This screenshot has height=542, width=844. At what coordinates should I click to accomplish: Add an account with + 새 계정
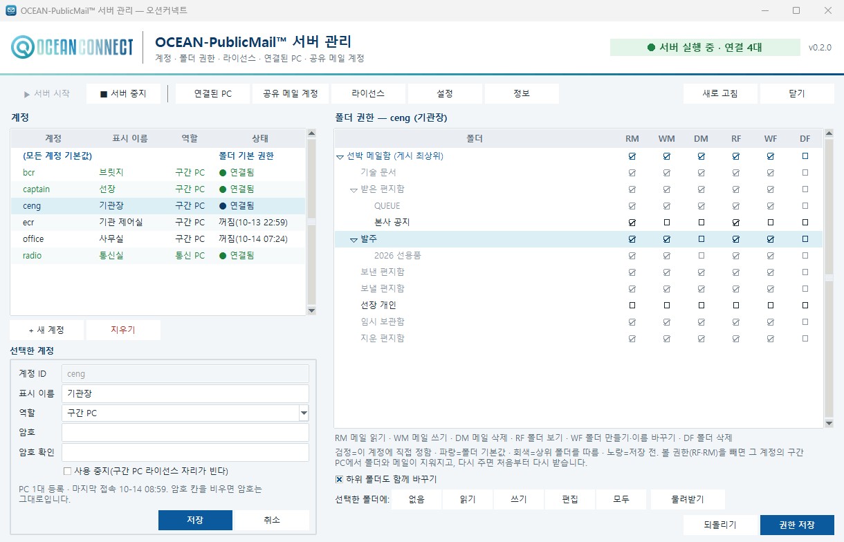coord(47,330)
